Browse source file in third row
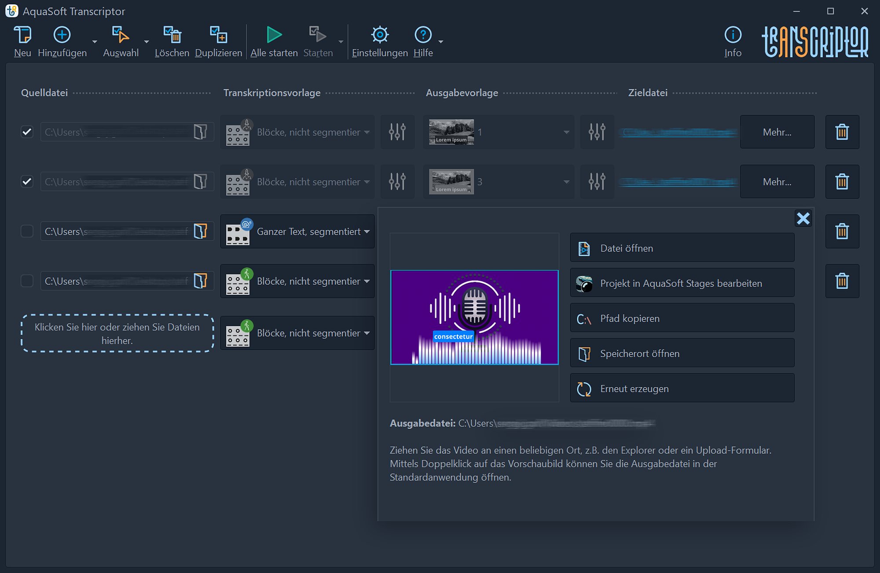Image resolution: width=880 pixels, height=573 pixels. coord(201,231)
